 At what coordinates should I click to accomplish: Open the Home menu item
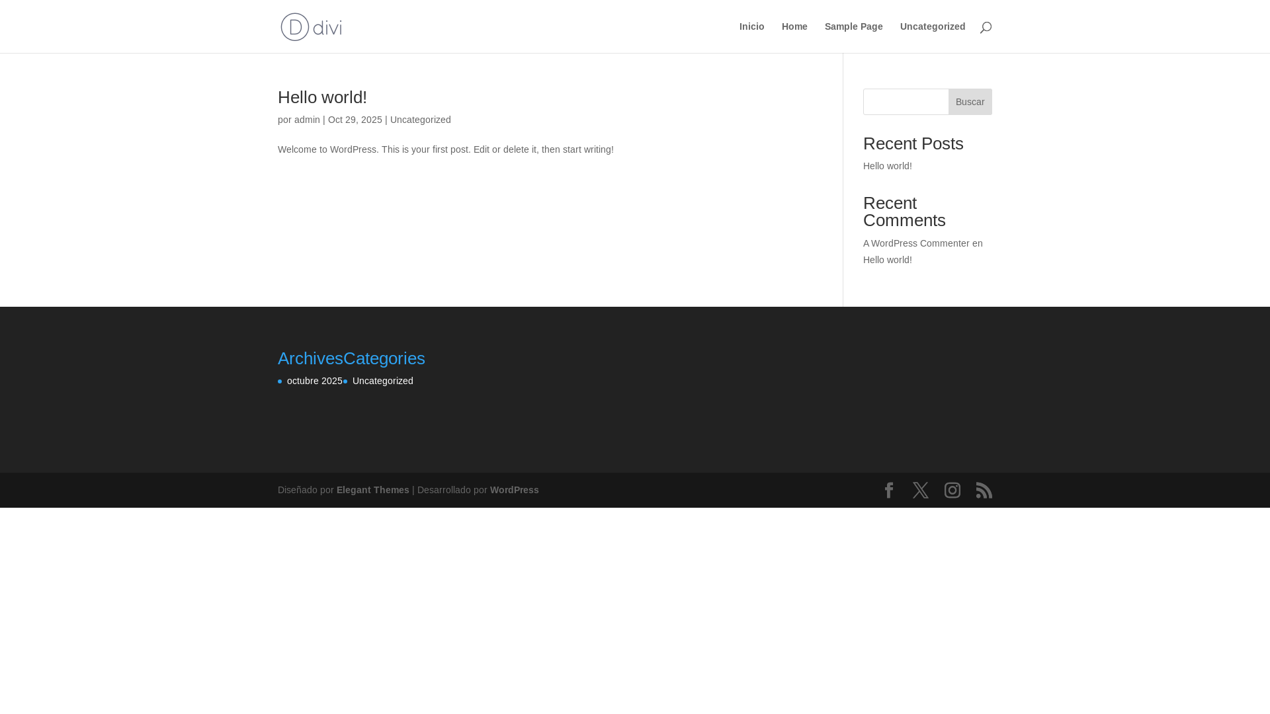[794, 26]
